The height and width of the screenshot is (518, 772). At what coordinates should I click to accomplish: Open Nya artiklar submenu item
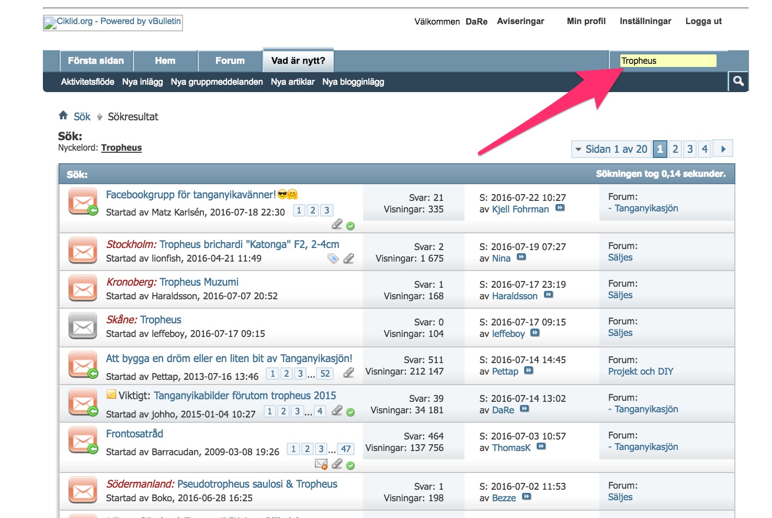click(292, 82)
